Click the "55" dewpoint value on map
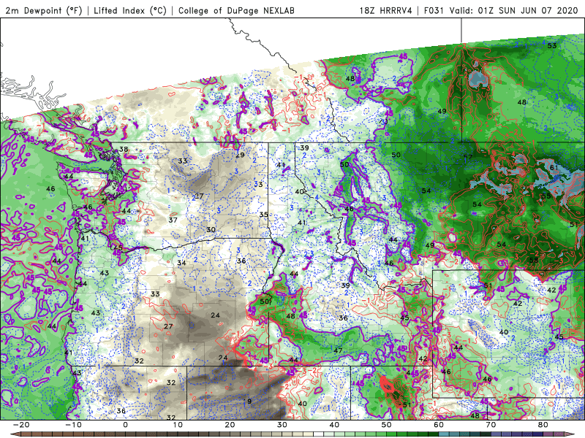 click(x=546, y=196)
